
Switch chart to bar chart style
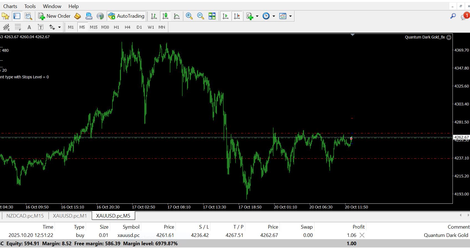click(154, 16)
